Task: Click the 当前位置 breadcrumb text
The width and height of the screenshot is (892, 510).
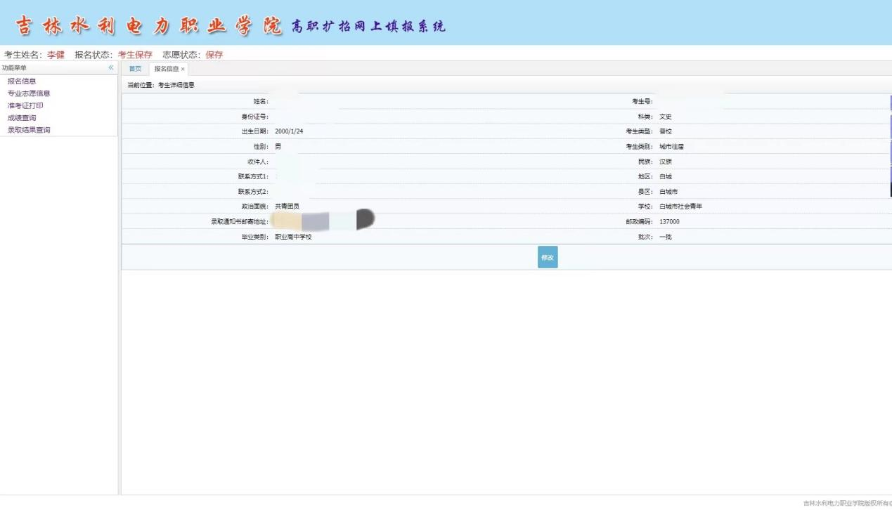Action: [x=144, y=84]
